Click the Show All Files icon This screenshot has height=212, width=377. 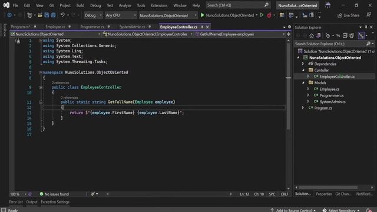coord(352,35)
